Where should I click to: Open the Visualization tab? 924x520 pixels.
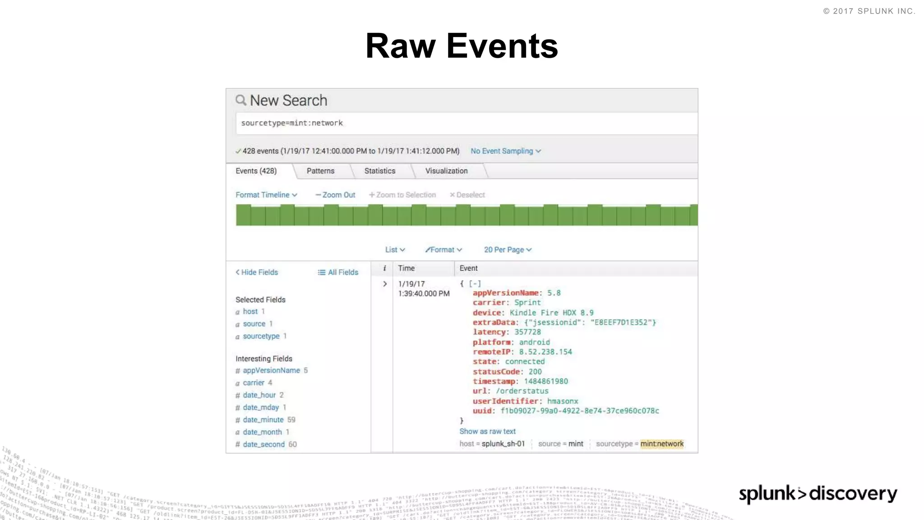(x=447, y=171)
